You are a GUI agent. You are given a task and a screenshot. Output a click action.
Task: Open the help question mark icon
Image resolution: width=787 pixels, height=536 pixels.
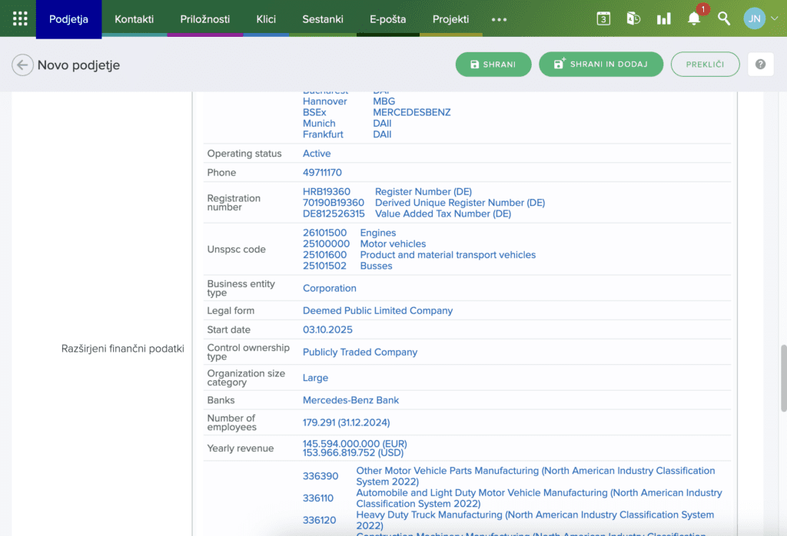760,65
